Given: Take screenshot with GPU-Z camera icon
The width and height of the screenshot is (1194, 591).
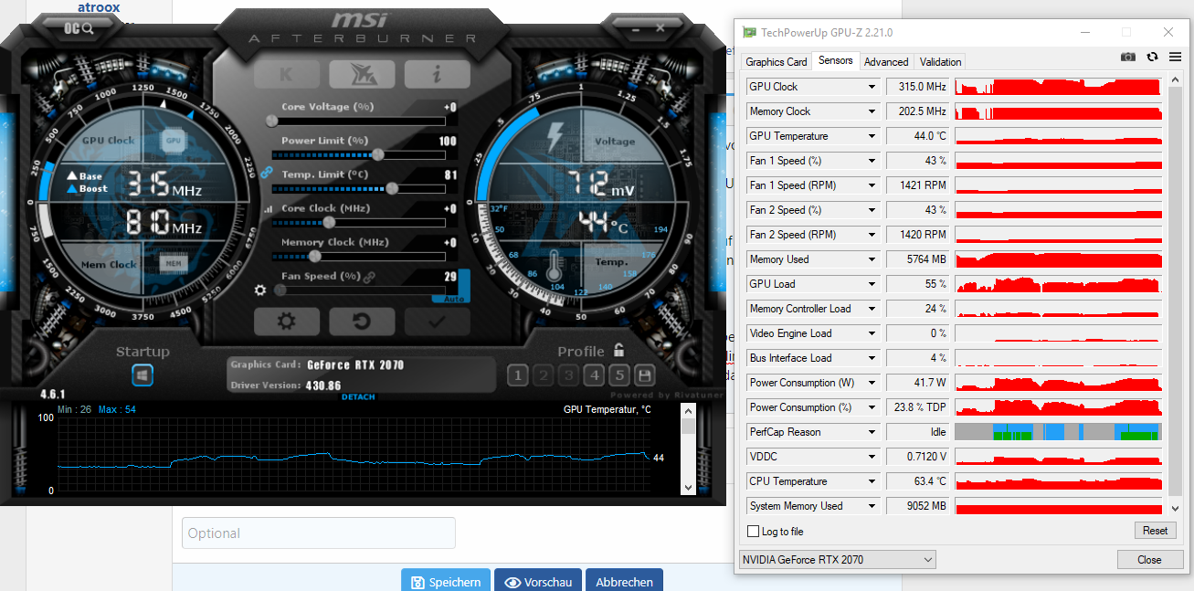Looking at the screenshot, I should click(1128, 57).
